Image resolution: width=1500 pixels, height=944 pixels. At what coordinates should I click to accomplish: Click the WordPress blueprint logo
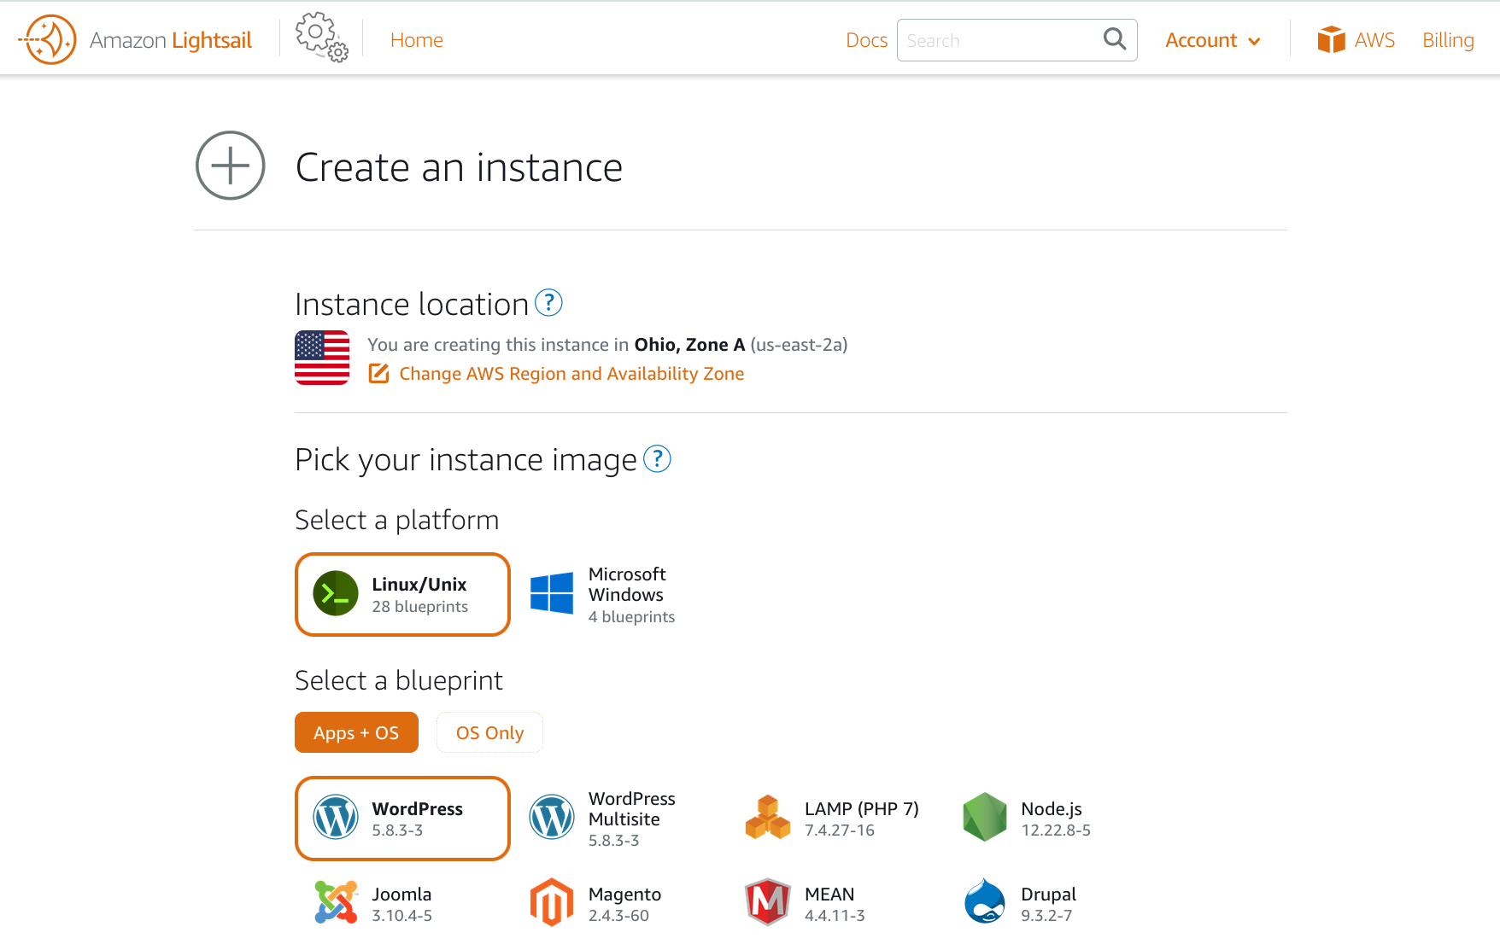pyautogui.click(x=336, y=818)
